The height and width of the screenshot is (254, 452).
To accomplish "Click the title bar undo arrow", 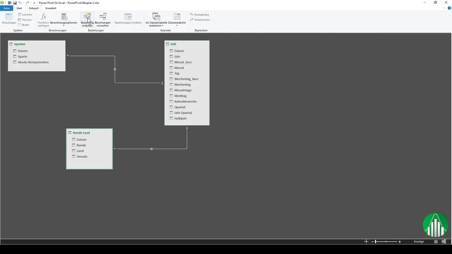I will [x=20, y=2].
